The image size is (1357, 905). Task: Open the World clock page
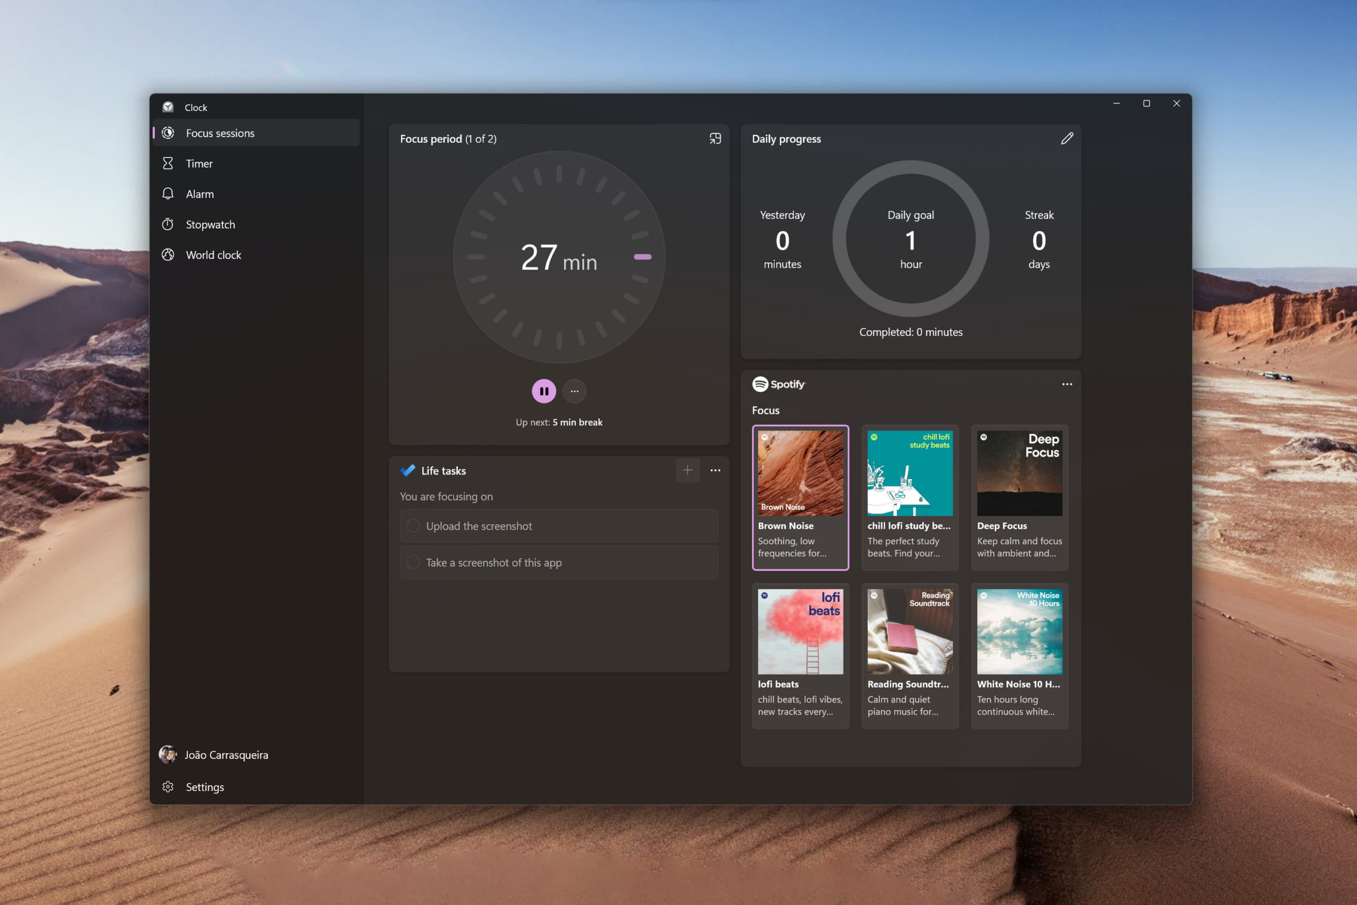coord(256,255)
